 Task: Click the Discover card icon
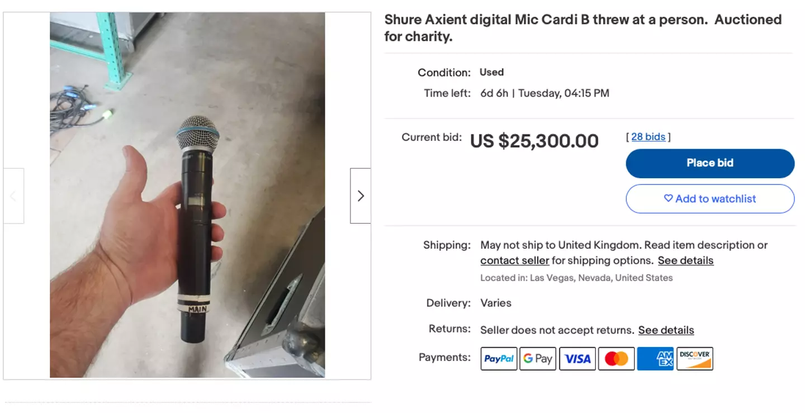694,359
